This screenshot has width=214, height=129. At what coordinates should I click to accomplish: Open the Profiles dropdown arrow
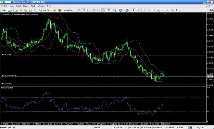tap(12, 10)
